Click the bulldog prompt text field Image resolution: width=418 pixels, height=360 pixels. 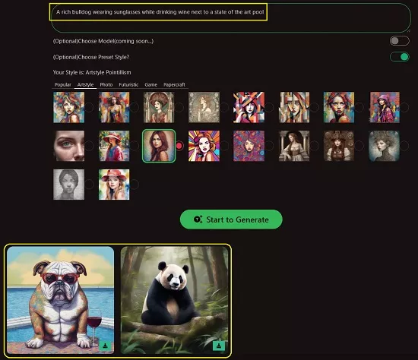click(x=230, y=17)
